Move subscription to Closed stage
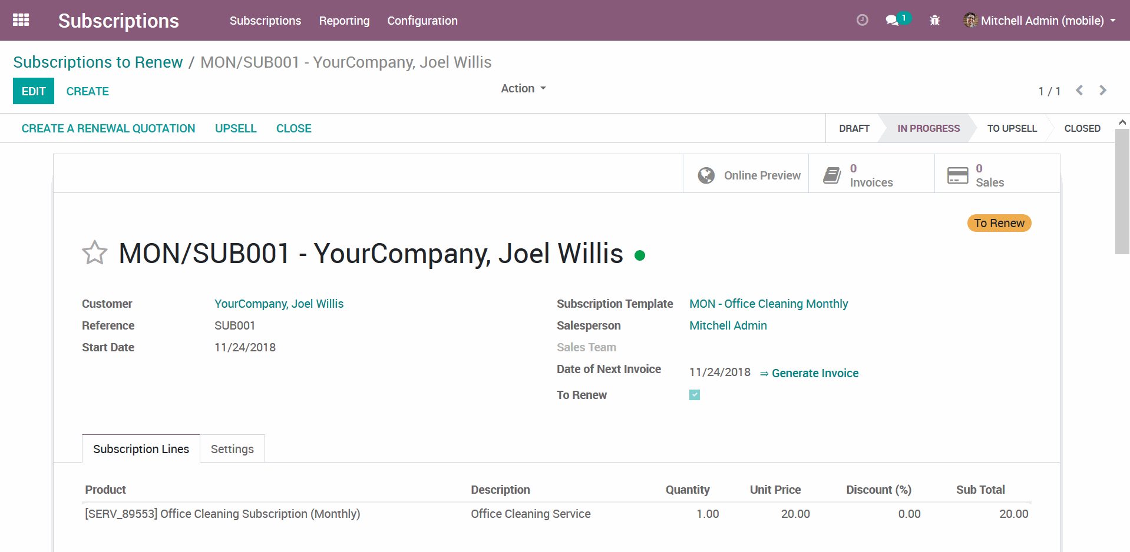The width and height of the screenshot is (1130, 552). point(1082,128)
